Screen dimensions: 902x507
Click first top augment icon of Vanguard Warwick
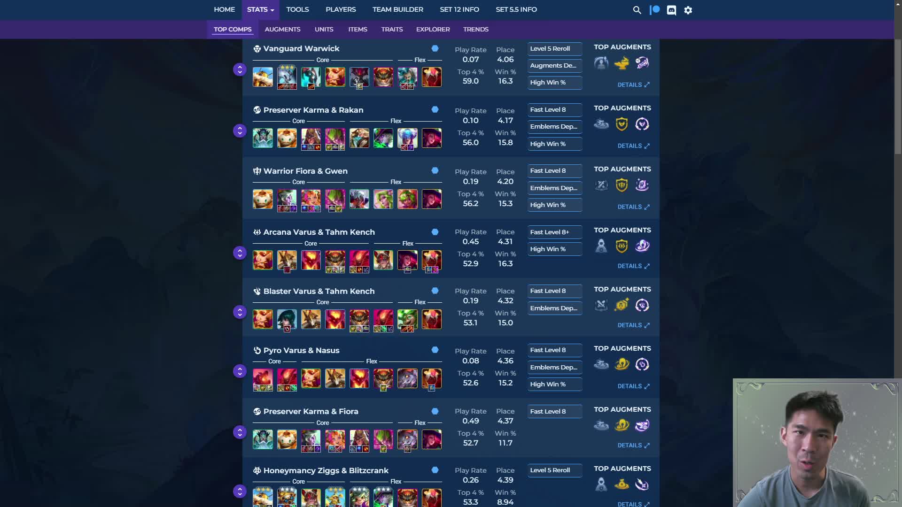pyautogui.click(x=601, y=63)
